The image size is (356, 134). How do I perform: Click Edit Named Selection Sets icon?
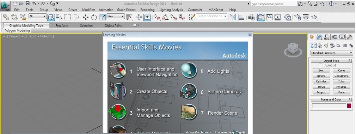coord(192,17)
